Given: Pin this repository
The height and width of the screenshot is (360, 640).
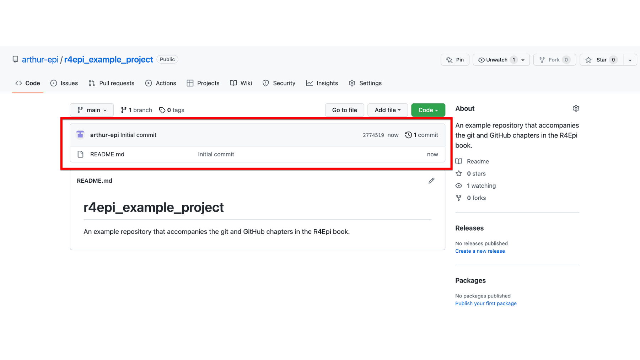Looking at the screenshot, I should coord(455,60).
